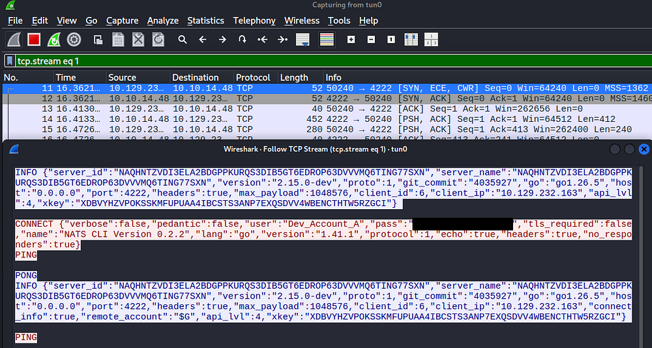Image resolution: width=652 pixels, height=348 pixels.
Task: Sort packets by the Time column header
Action: (80, 78)
